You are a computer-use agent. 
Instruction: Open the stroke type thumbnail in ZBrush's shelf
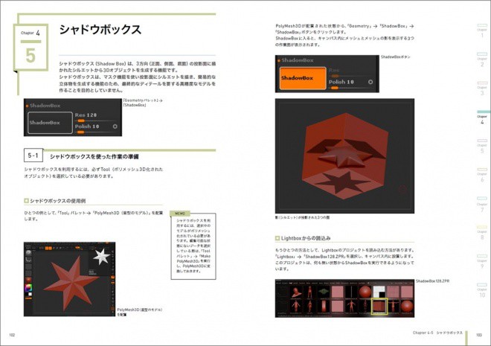[x=28, y=260]
